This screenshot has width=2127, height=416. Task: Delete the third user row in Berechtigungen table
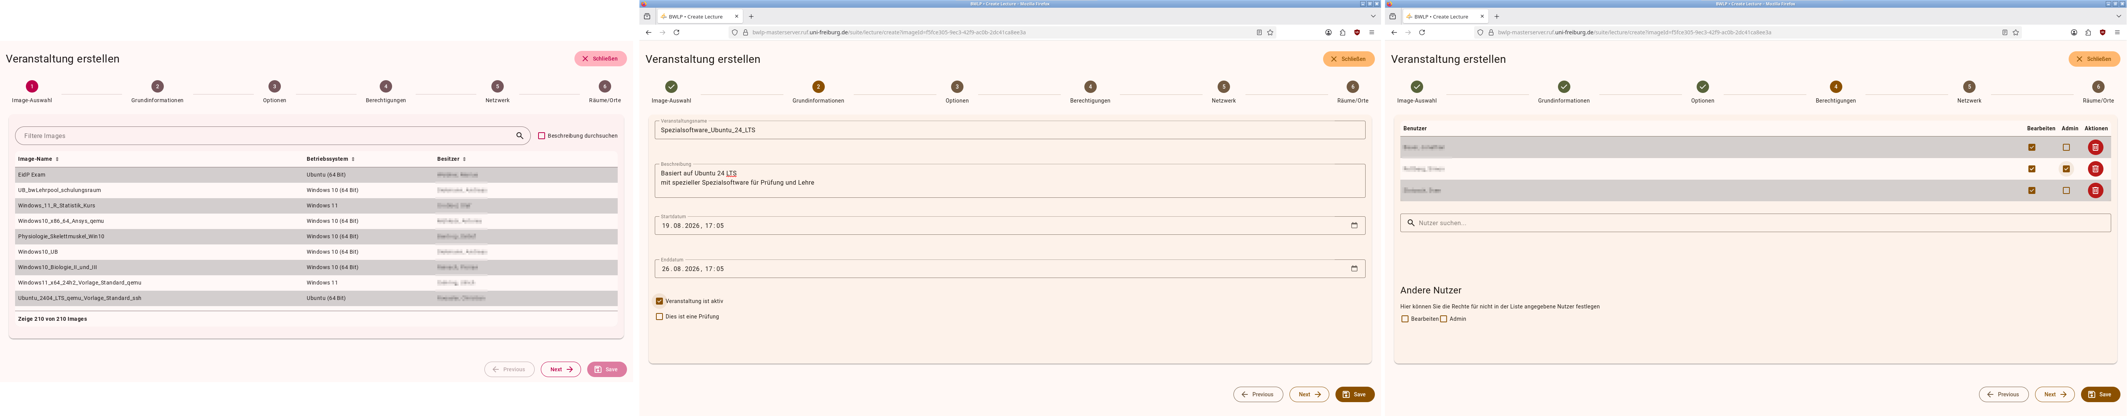click(2096, 190)
